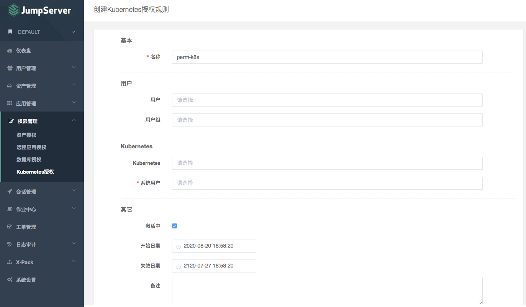Viewport: 526px width, 307px height.
Task: Click into the 备注 textarea
Action: [x=327, y=291]
